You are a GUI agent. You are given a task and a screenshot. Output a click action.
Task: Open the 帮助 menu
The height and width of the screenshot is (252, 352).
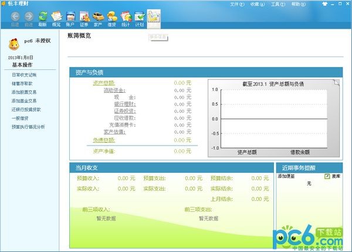pos(299,4)
